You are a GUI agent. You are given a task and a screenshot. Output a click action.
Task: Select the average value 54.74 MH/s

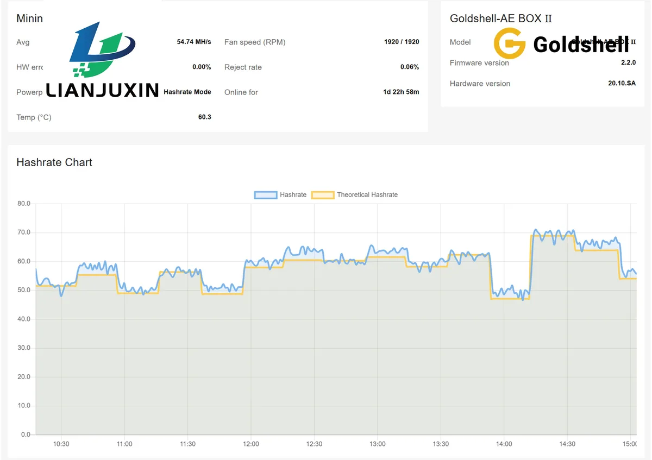tap(194, 42)
